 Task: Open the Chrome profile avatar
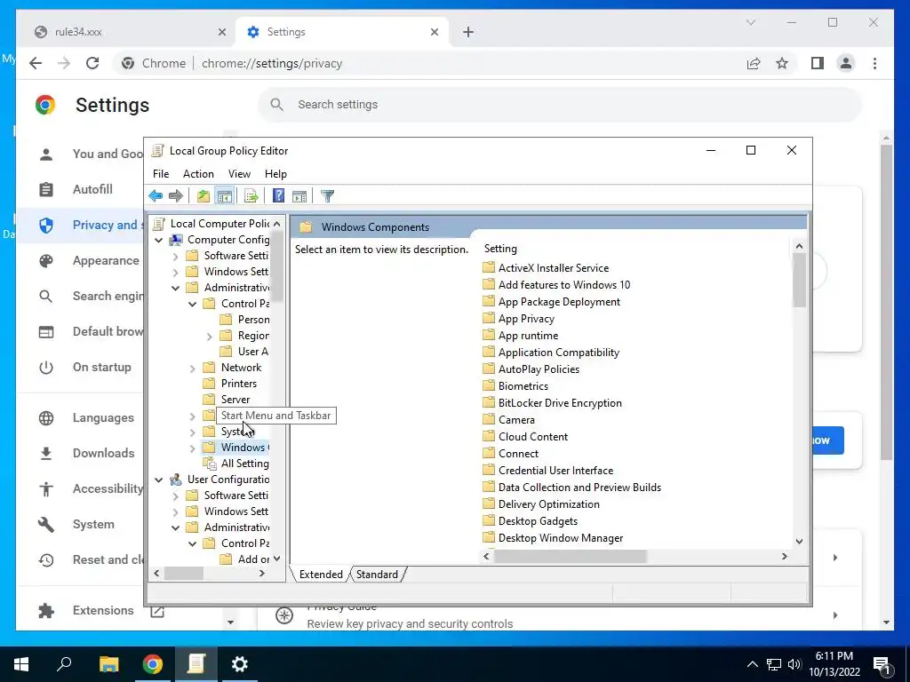(x=846, y=63)
